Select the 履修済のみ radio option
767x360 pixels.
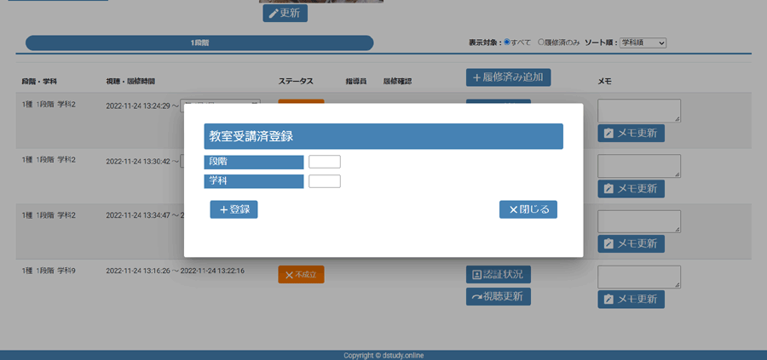[x=541, y=43]
